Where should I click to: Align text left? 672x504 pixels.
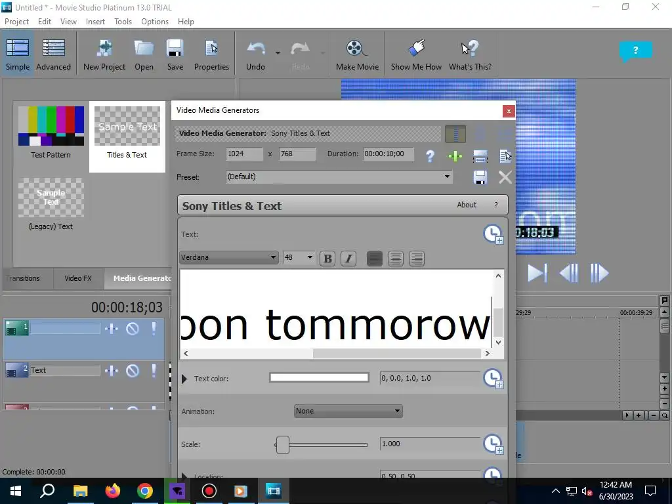pyautogui.click(x=375, y=259)
